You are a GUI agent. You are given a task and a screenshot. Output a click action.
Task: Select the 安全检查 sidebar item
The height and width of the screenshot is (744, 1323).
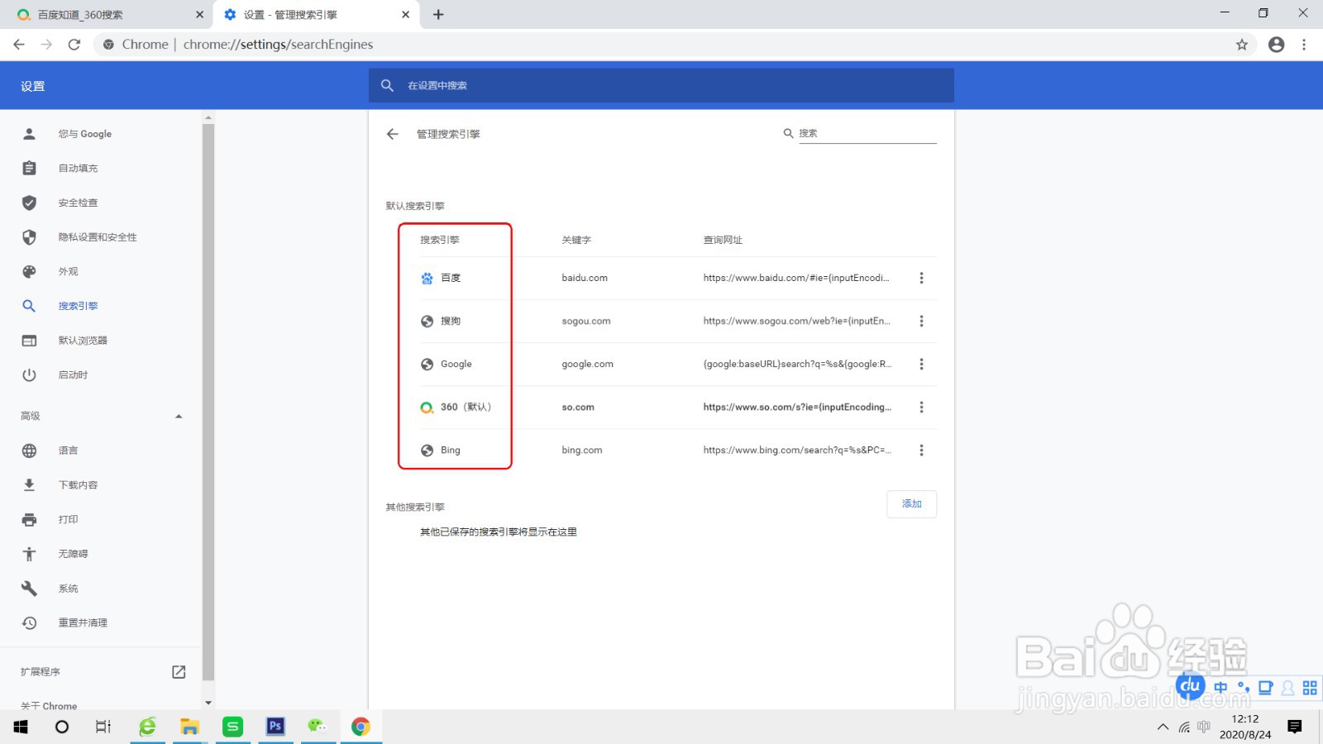78,203
